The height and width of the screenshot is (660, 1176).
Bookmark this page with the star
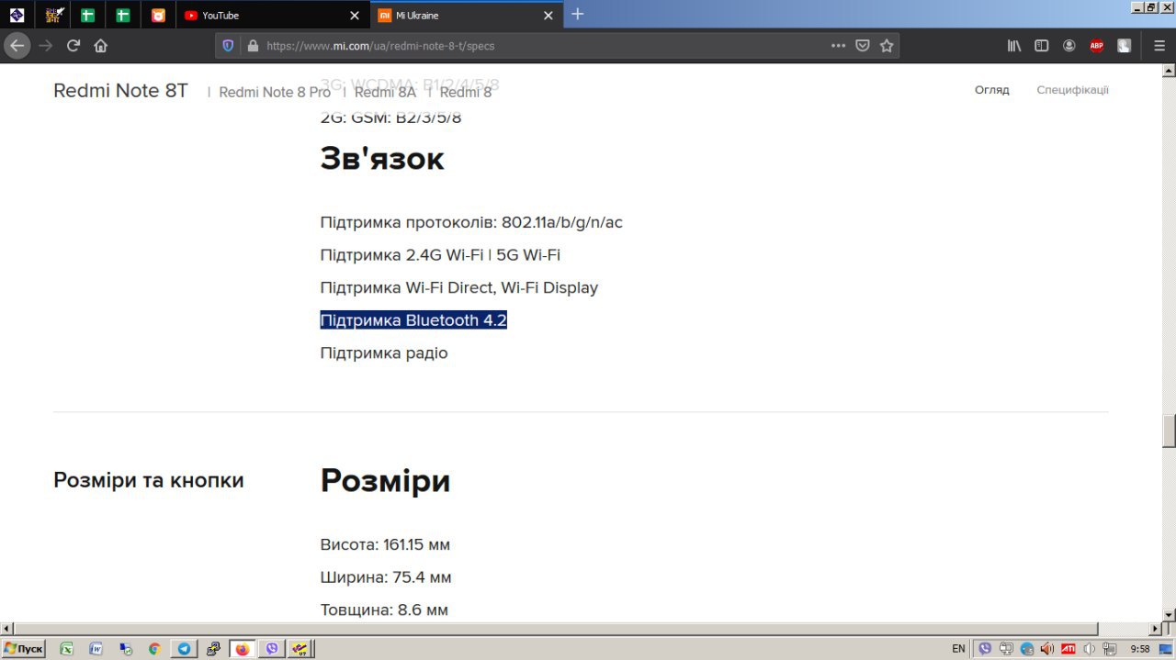click(887, 45)
